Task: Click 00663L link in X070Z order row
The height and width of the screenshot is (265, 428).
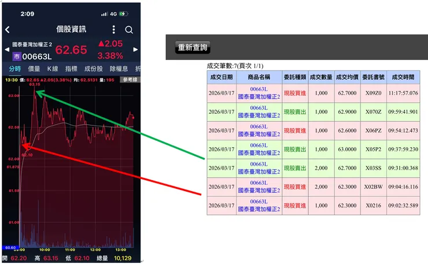Action: coord(259,108)
